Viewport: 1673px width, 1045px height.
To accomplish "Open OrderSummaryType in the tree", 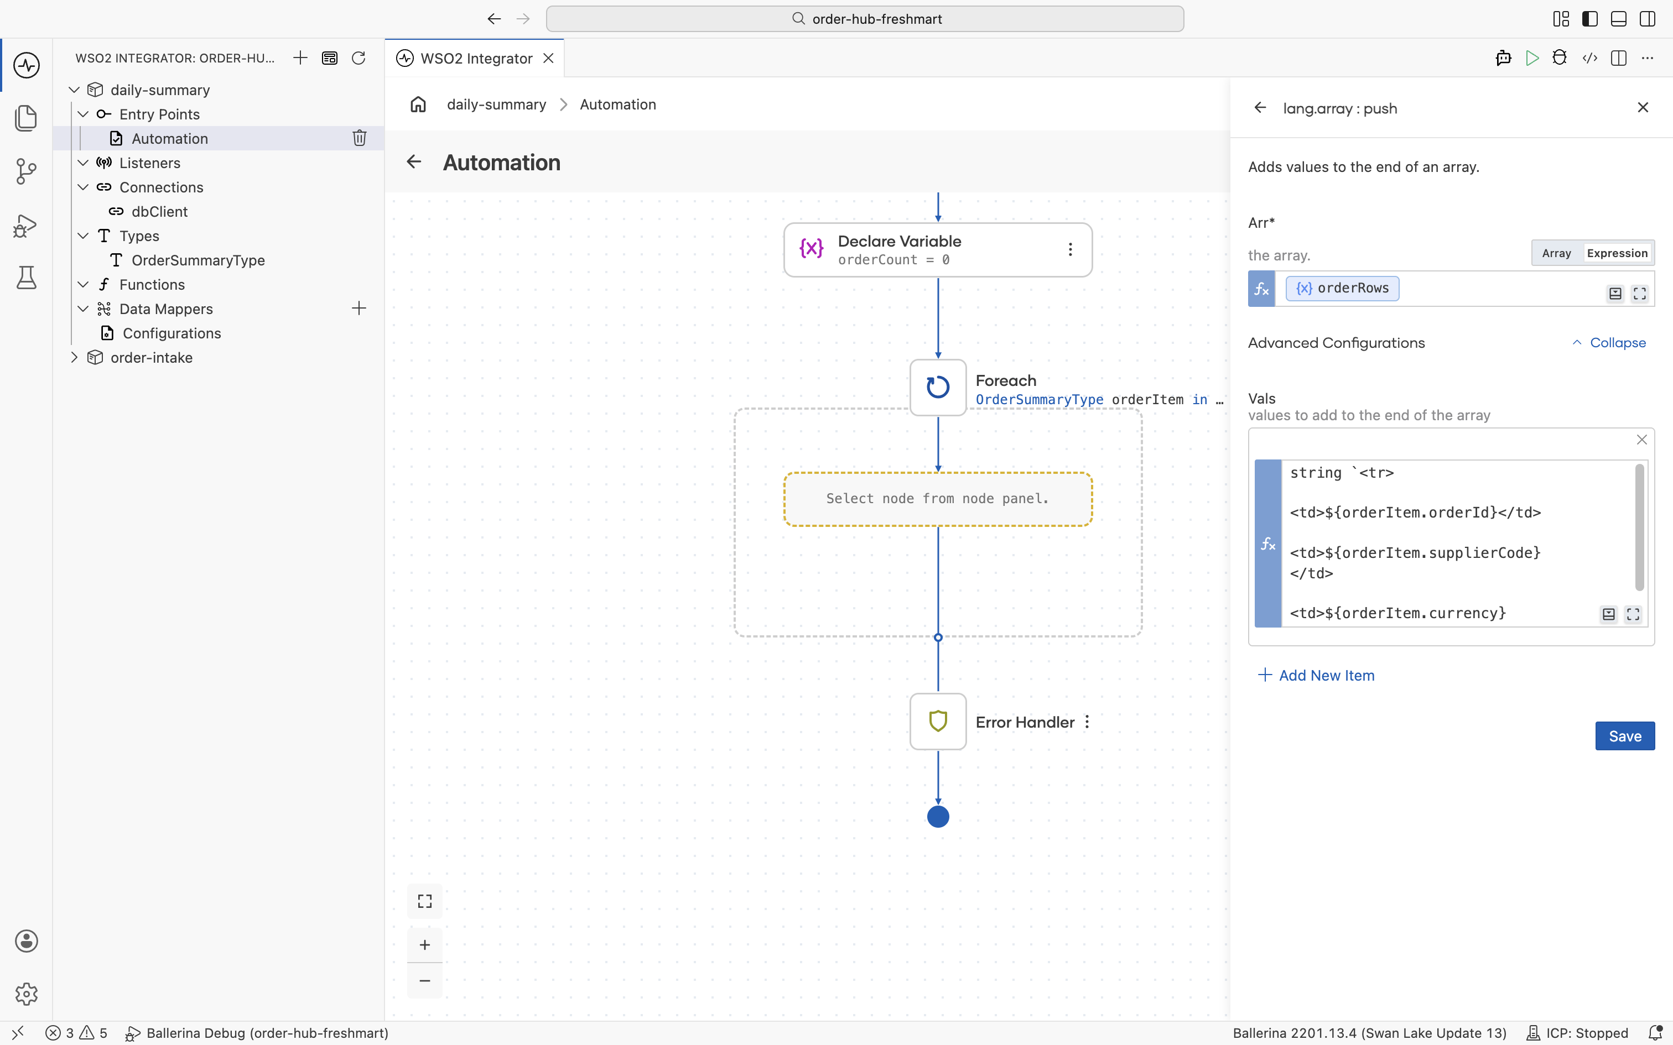I will click(198, 260).
